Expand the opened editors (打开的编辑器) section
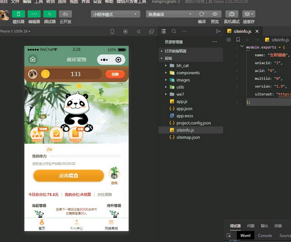 coord(191,51)
